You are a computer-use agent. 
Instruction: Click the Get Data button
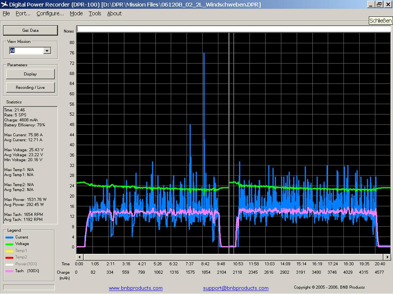pyautogui.click(x=30, y=30)
